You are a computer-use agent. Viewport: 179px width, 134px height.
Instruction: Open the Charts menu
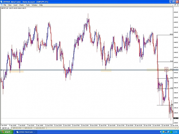21,5
